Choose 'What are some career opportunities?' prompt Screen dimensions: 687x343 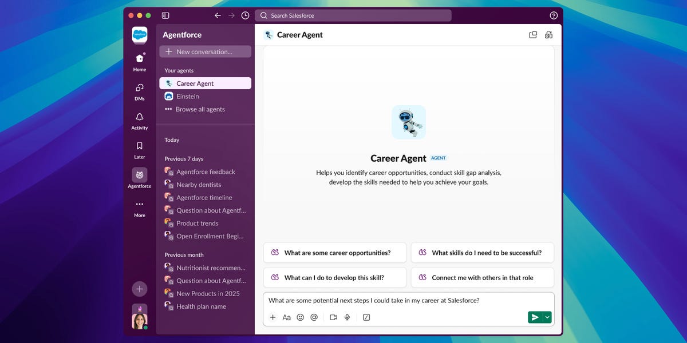pos(335,253)
